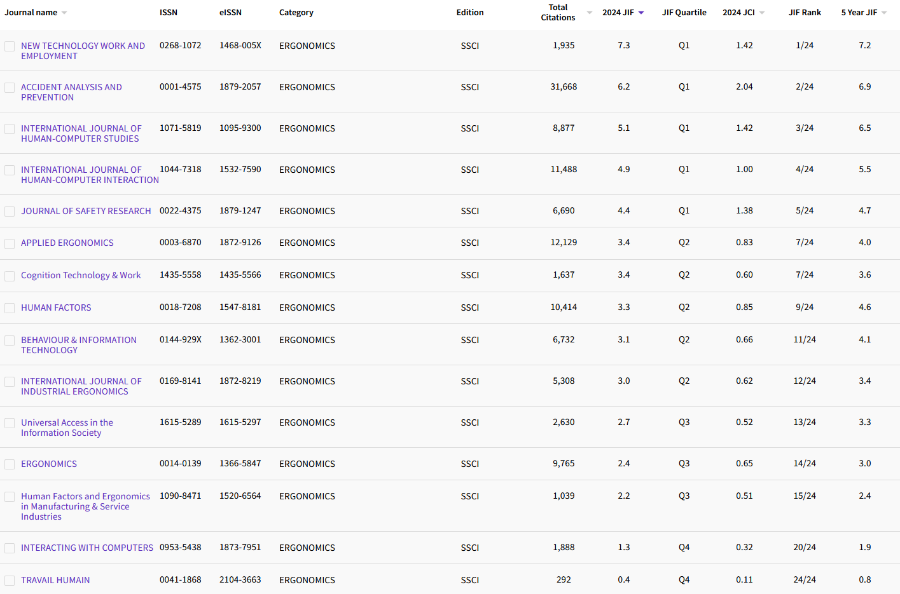
Task: Sort by Total Citations arrow
Action: click(590, 13)
